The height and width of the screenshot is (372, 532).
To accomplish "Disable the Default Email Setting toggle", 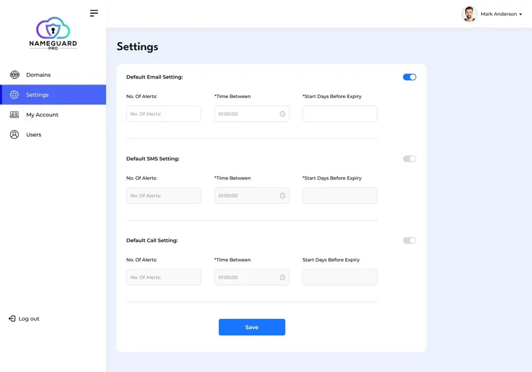I will (410, 77).
